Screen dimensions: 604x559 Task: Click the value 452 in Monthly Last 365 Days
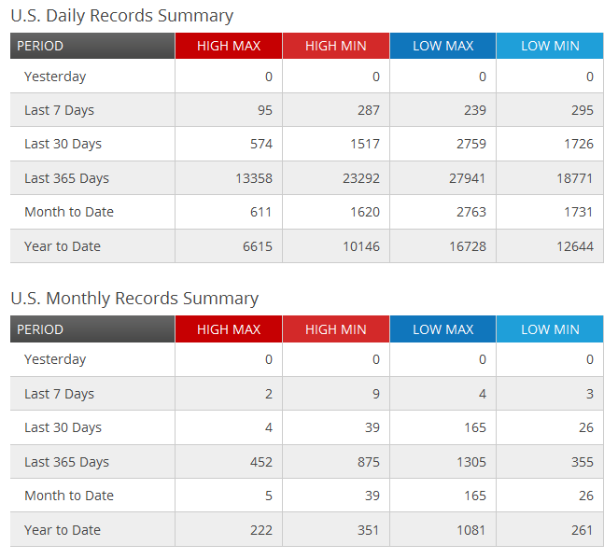(x=261, y=462)
